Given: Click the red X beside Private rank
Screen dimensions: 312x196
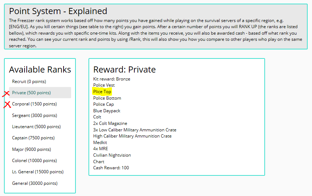Looking at the screenshot, I should (6, 94).
